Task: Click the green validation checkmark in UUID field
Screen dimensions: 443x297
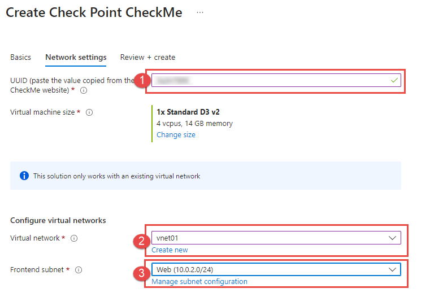Action: tap(394, 80)
